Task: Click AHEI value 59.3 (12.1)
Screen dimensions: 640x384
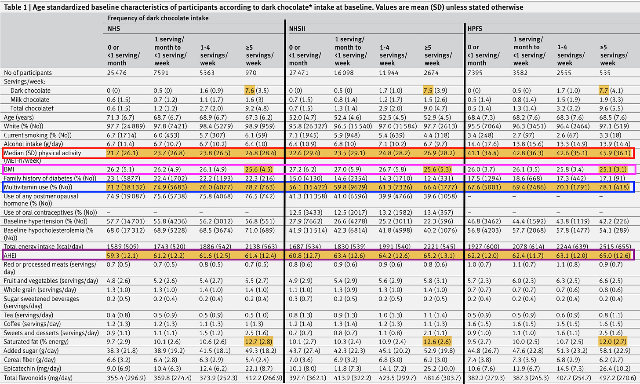Action: pyautogui.click(x=122, y=255)
